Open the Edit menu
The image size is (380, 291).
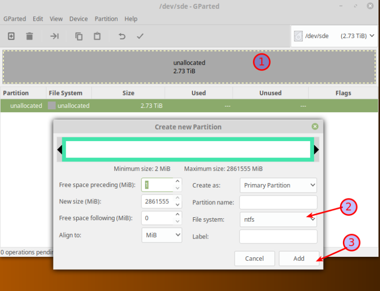(38, 19)
